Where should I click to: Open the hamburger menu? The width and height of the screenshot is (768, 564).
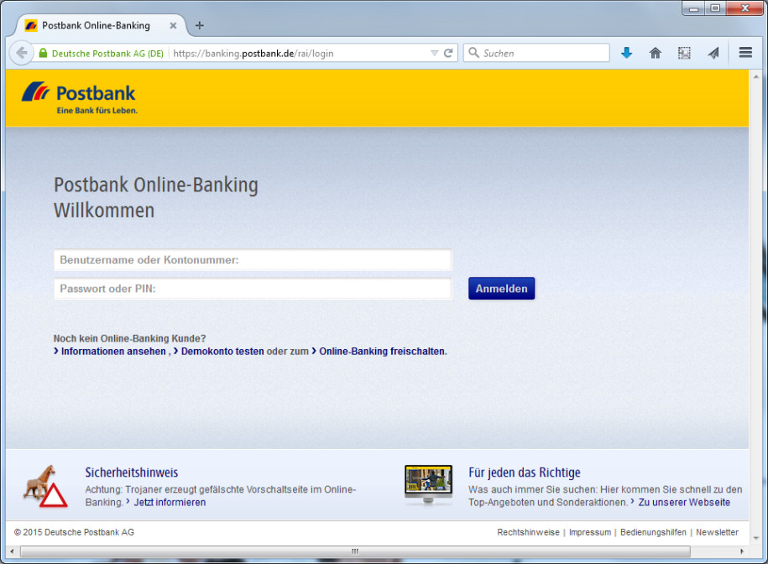point(745,52)
